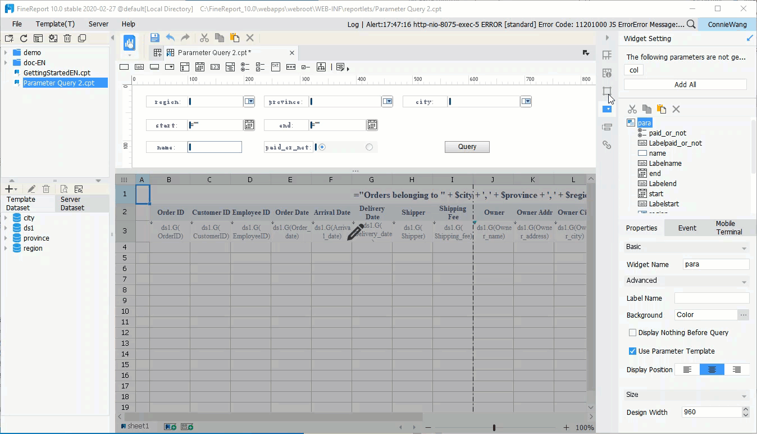Viewport: 757px width, 434px height.
Task: Open the Template(T) menu
Action: tap(55, 24)
